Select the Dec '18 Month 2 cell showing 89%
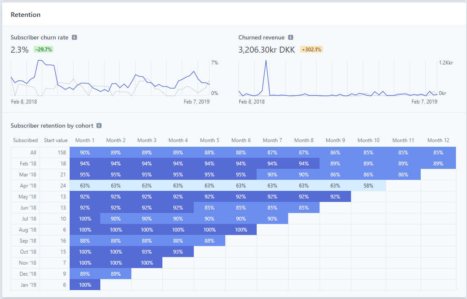Screen dimensions: 467x299 click(116, 274)
